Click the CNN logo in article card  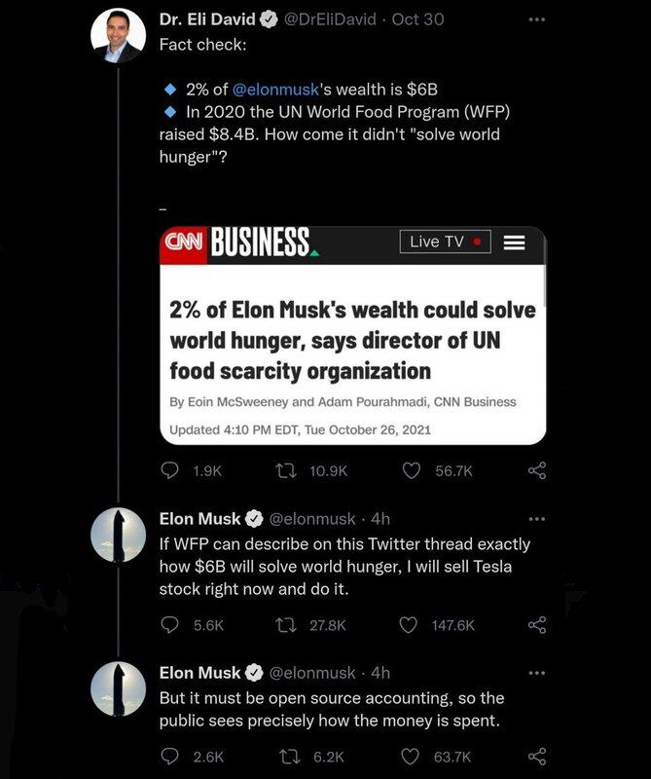(x=182, y=242)
